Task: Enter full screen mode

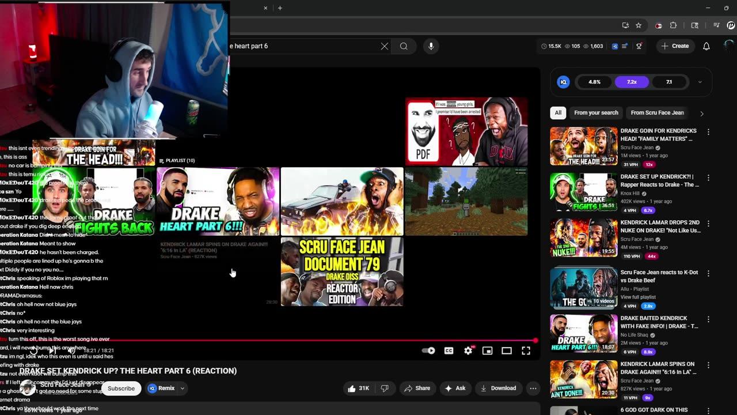Action: [526, 350]
